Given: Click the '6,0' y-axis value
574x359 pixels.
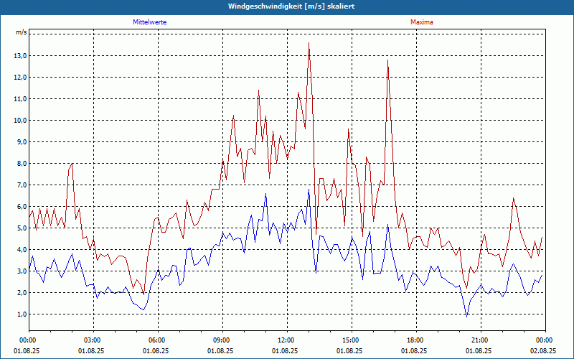Looking at the screenshot, I should click(22, 207).
